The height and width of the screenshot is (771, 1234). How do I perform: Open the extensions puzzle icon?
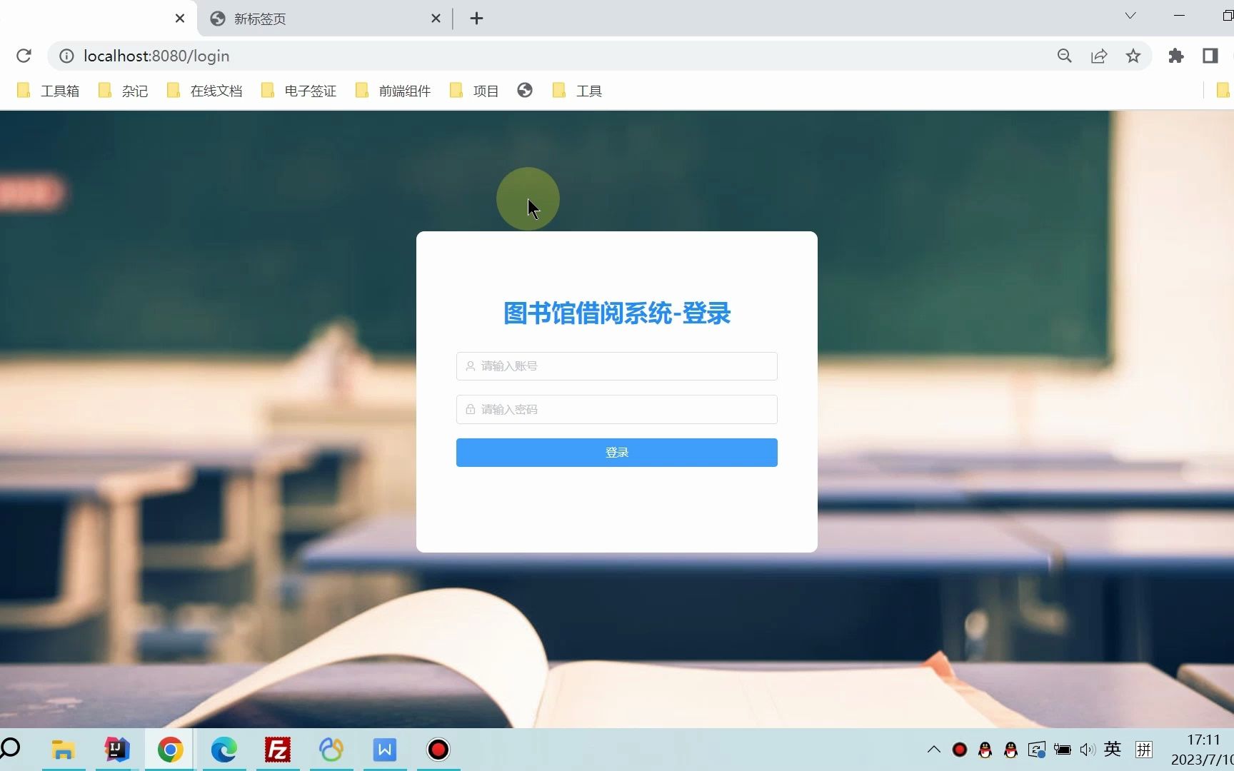pyautogui.click(x=1175, y=56)
